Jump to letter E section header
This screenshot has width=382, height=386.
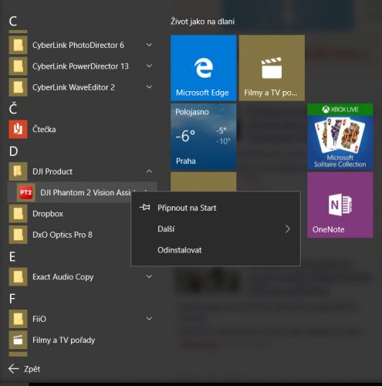12,257
